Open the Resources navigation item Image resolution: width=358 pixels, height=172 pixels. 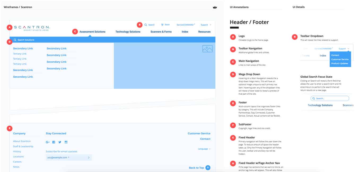[204, 32]
